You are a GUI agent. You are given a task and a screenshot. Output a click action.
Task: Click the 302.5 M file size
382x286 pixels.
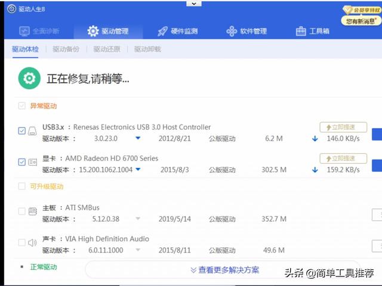click(x=274, y=170)
